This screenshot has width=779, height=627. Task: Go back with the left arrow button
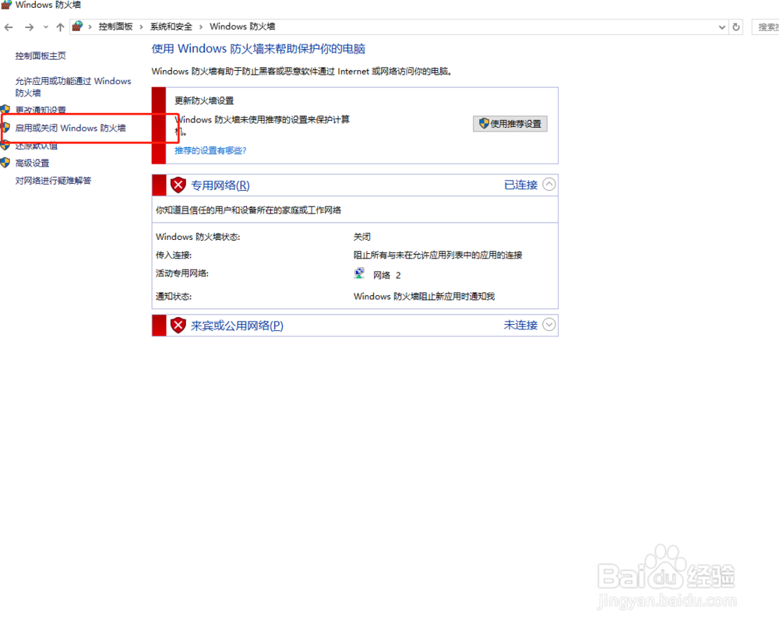(x=9, y=27)
